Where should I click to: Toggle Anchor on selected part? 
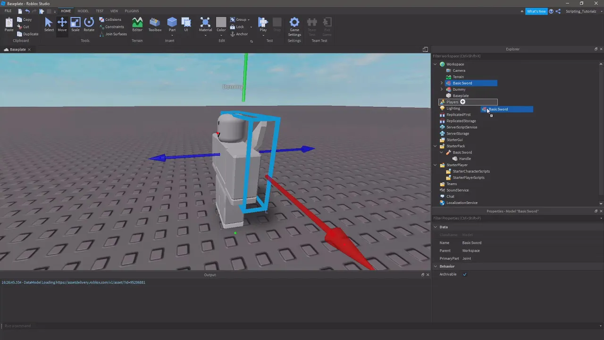(x=239, y=34)
